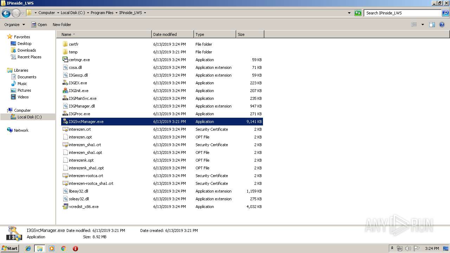Image resolution: width=450 pixels, height=253 pixels.
Task: Click the Forward navigation arrow
Action: [16, 13]
